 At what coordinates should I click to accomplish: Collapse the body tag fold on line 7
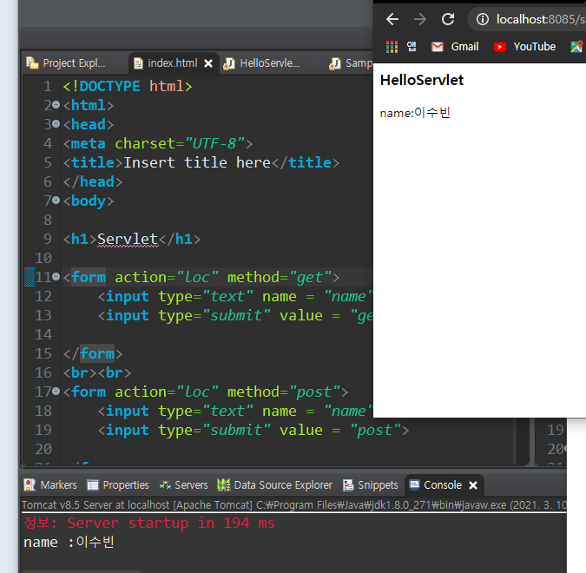[56, 201]
